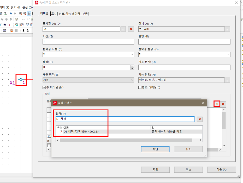The height and width of the screenshot is (183, 243).
Task: Open browse button next to 표시된 DT
Action: [123, 29]
